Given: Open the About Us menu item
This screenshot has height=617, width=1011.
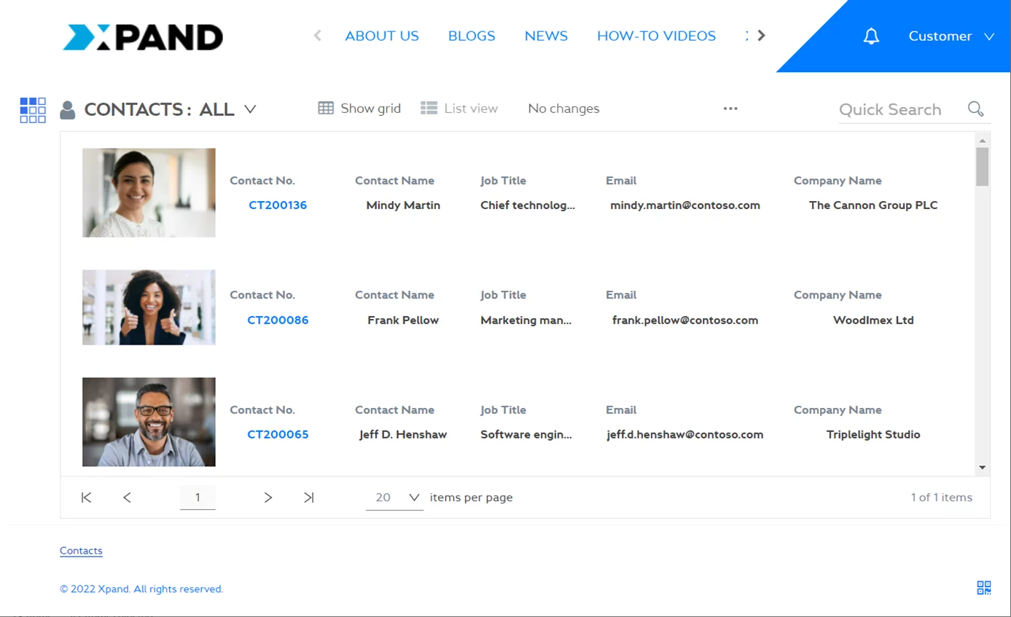Looking at the screenshot, I should 382,36.
